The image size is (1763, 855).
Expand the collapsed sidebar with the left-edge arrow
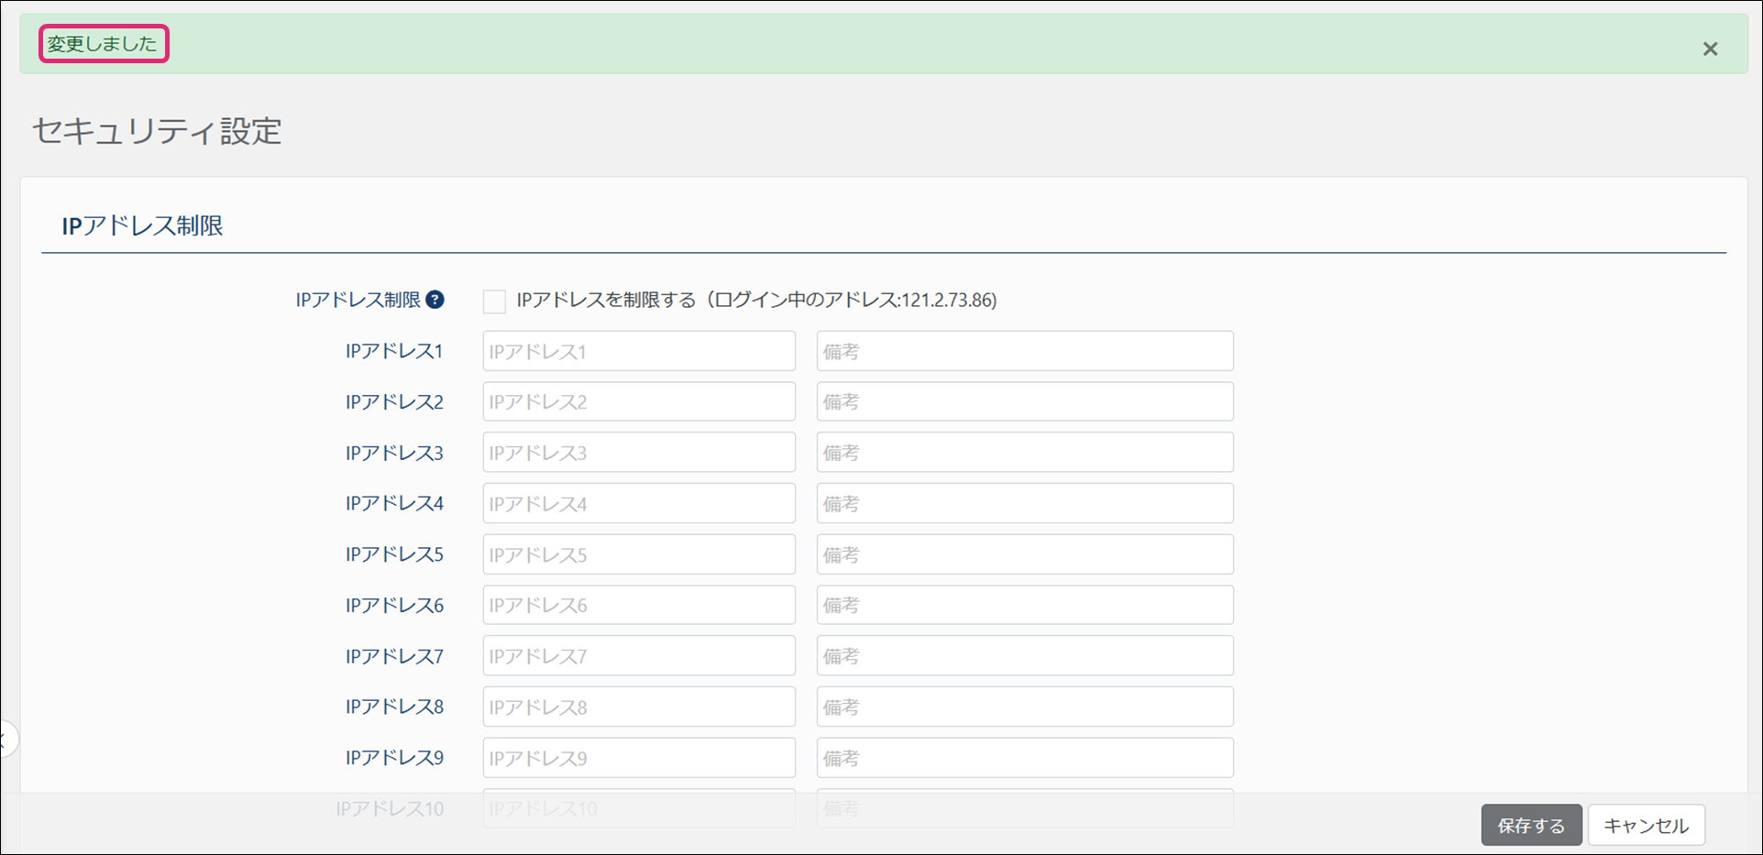point(6,740)
